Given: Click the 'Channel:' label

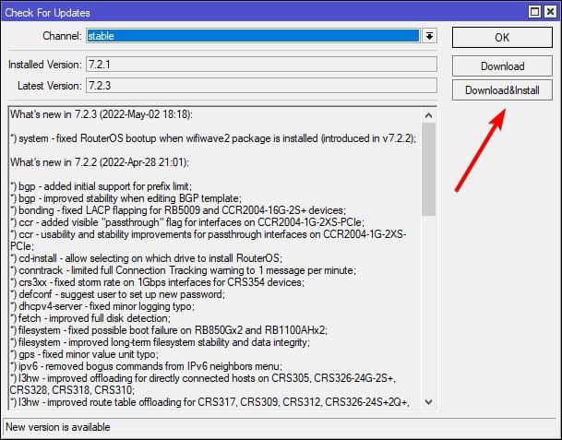Looking at the screenshot, I should pyautogui.click(x=63, y=36).
